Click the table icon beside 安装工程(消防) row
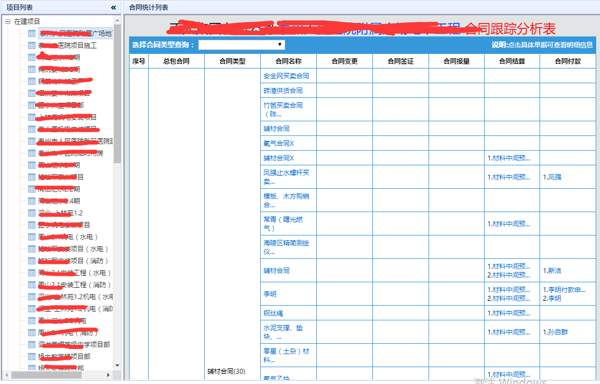Screen dimensions: 600x384 [x=32, y=284]
